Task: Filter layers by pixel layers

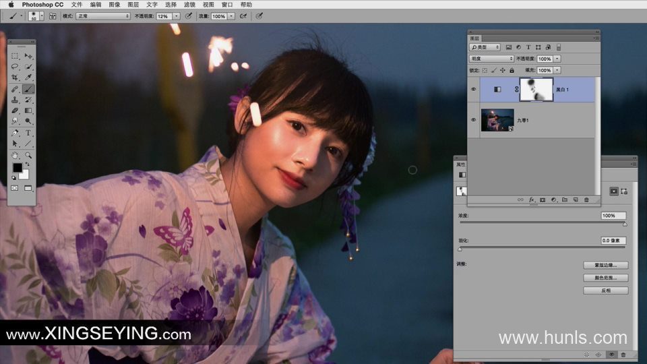Action: tap(509, 47)
